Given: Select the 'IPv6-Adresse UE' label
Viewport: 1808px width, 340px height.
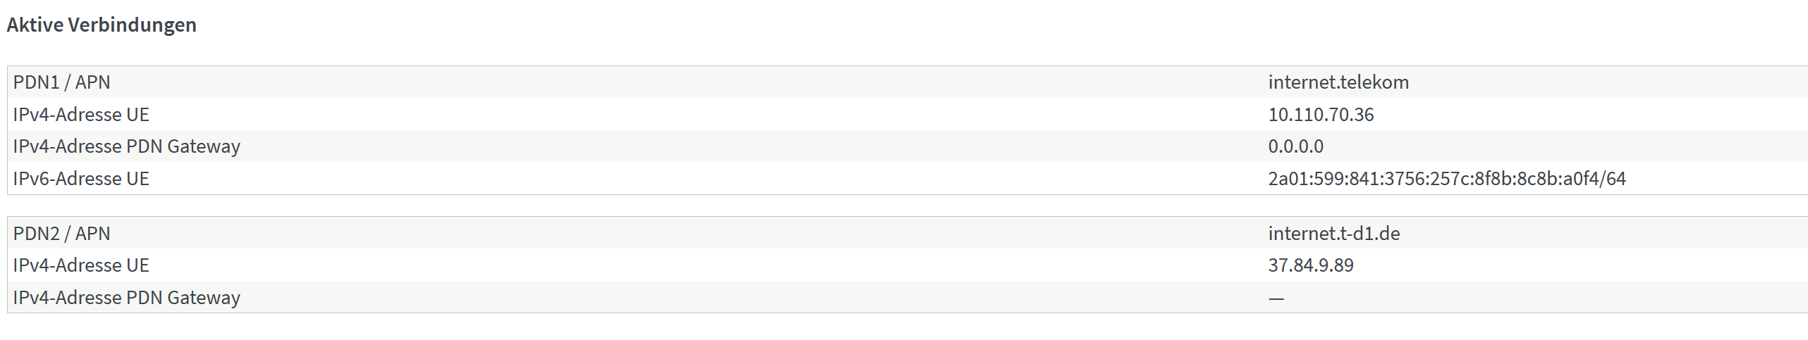Looking at the screenshot, I should pos(81,179).
